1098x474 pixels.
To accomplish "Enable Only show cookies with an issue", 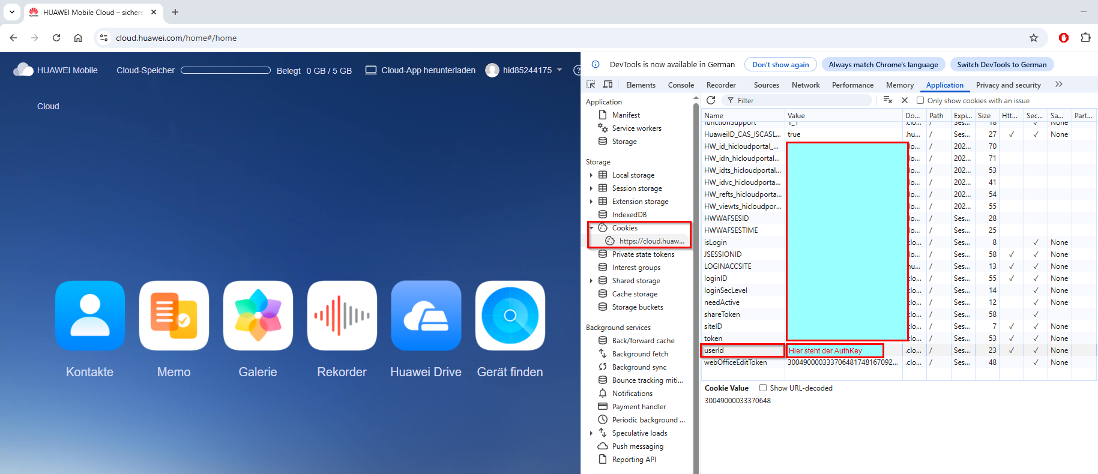I will (x=920, y=101).
